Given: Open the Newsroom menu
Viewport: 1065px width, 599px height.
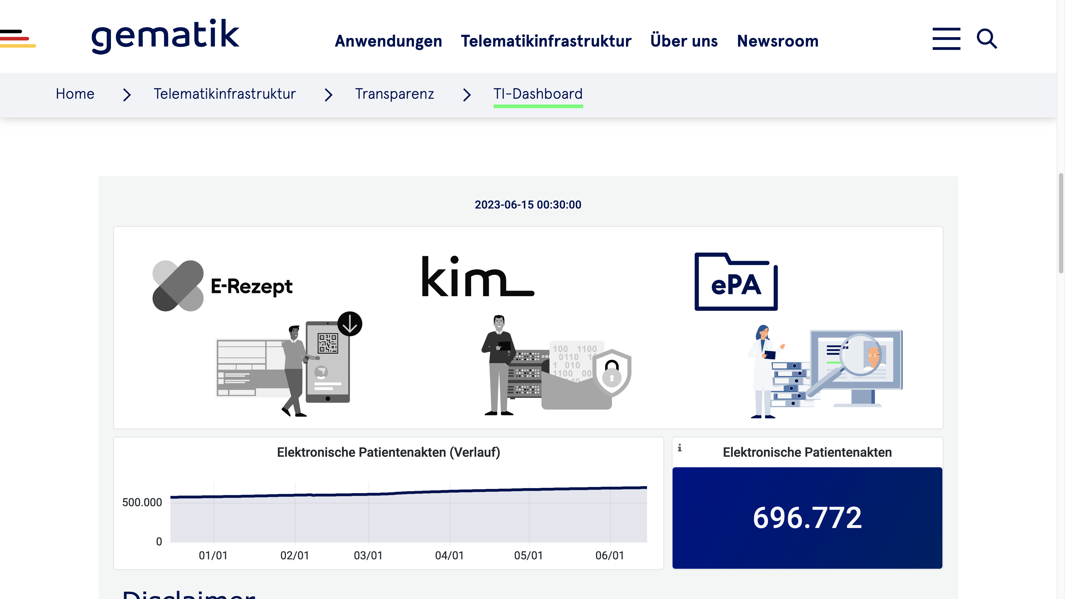Looking at the screenshot, I should (x=778, y=41).
